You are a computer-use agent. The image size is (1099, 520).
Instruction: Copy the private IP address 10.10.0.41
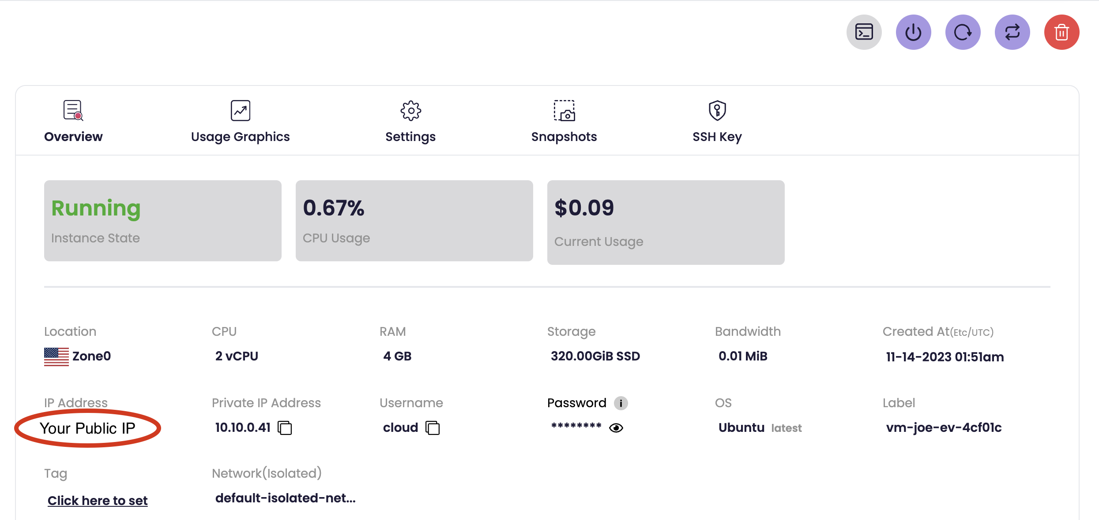285,428
